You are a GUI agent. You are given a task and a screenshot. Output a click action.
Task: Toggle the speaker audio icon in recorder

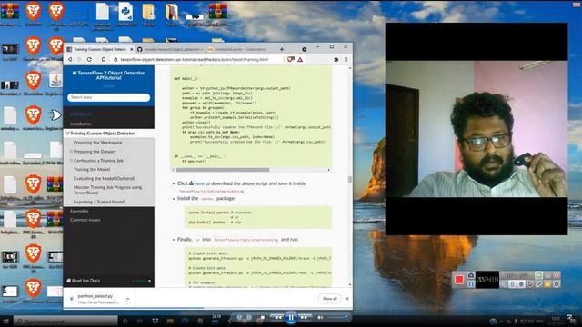(x=504, y=284)
